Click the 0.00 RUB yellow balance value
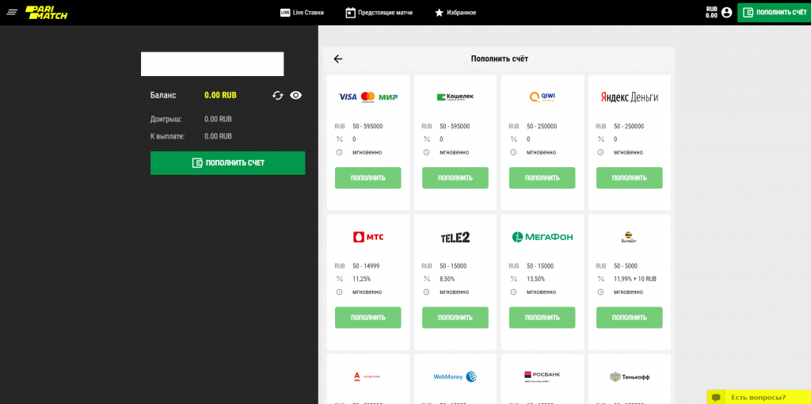The width and height of the screenshot is (811, 404). point(220,95)
